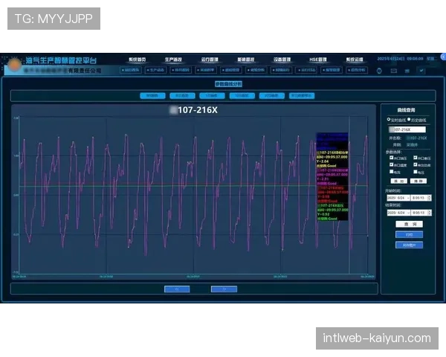Open the 生产监控 menu
Image resolution: width=446 pixels, height=357 pixels.
coord(174,59)
